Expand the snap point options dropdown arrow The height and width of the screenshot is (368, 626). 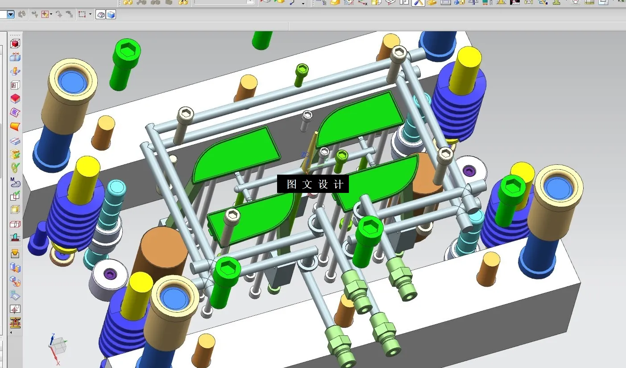point(51,14)
